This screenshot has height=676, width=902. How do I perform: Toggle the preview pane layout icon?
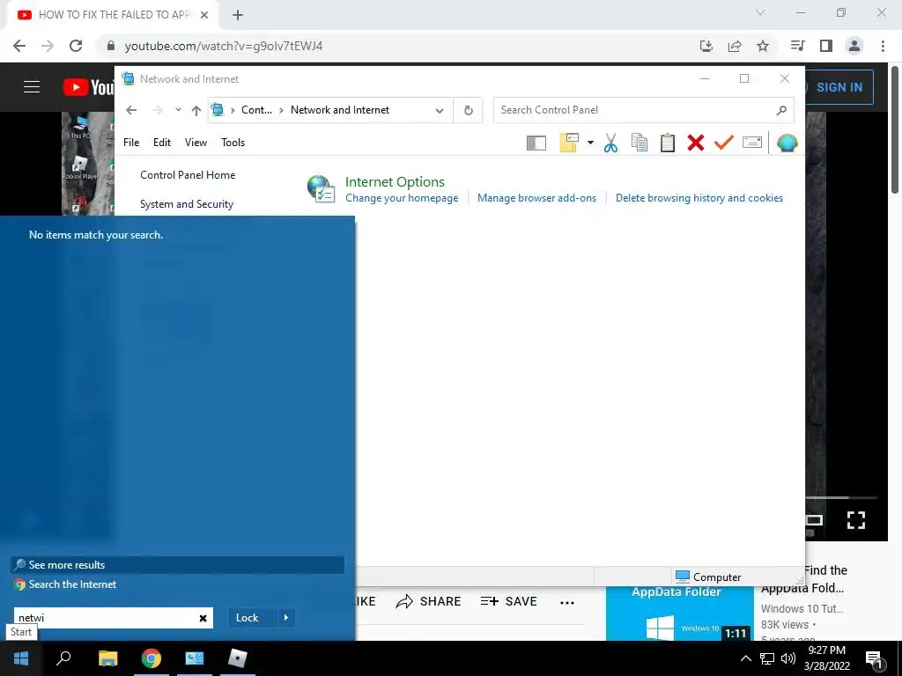pyautogui.click(x=536, y=143)
